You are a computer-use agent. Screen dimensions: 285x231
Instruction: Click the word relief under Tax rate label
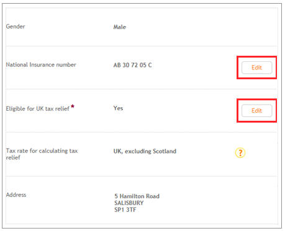13,157
